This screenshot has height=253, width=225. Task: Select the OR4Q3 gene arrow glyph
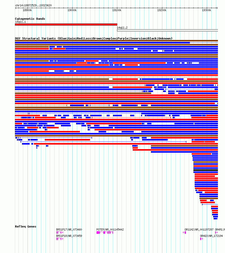click(201, 239)
